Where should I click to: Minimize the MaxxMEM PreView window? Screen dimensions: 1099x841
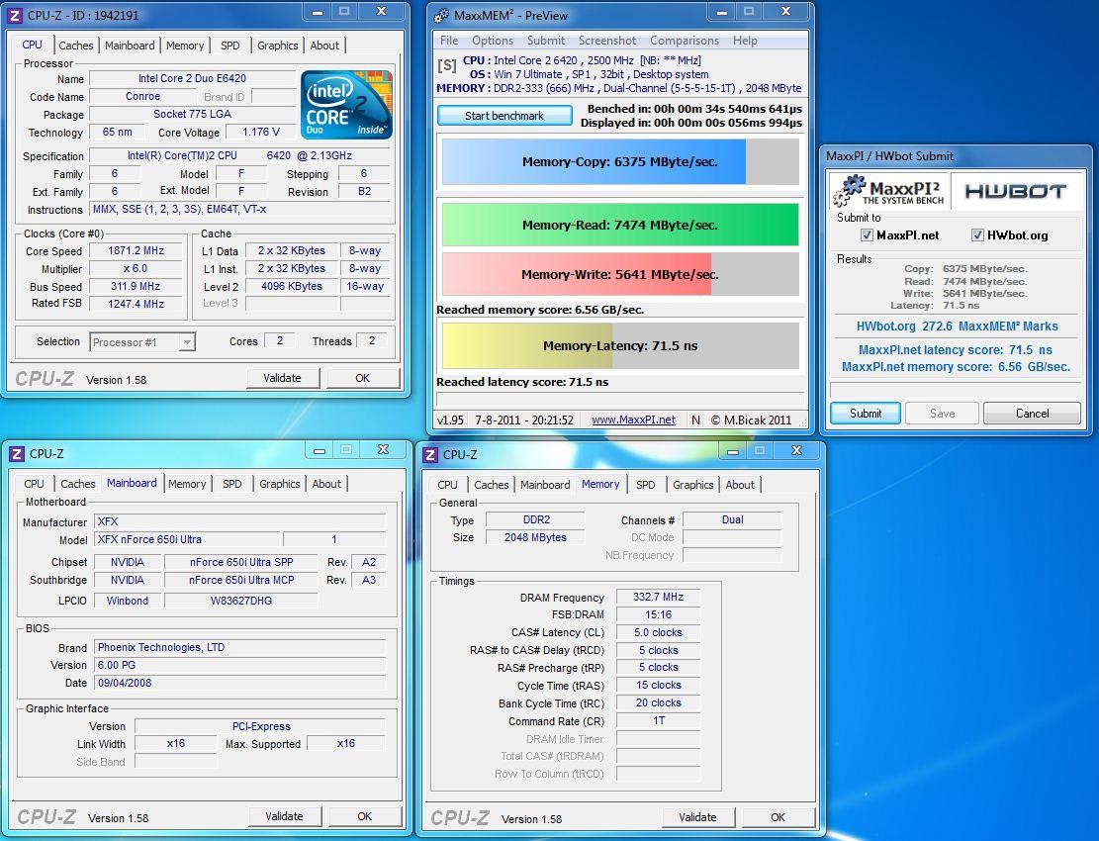point(722,13)
